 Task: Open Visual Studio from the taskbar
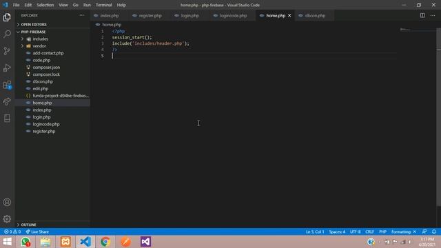tap(145, 242)
